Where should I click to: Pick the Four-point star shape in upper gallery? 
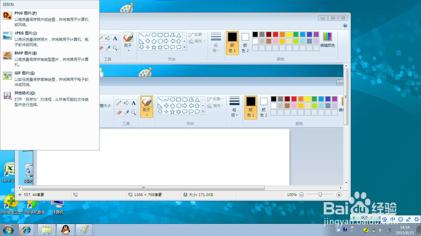[148, 47]
